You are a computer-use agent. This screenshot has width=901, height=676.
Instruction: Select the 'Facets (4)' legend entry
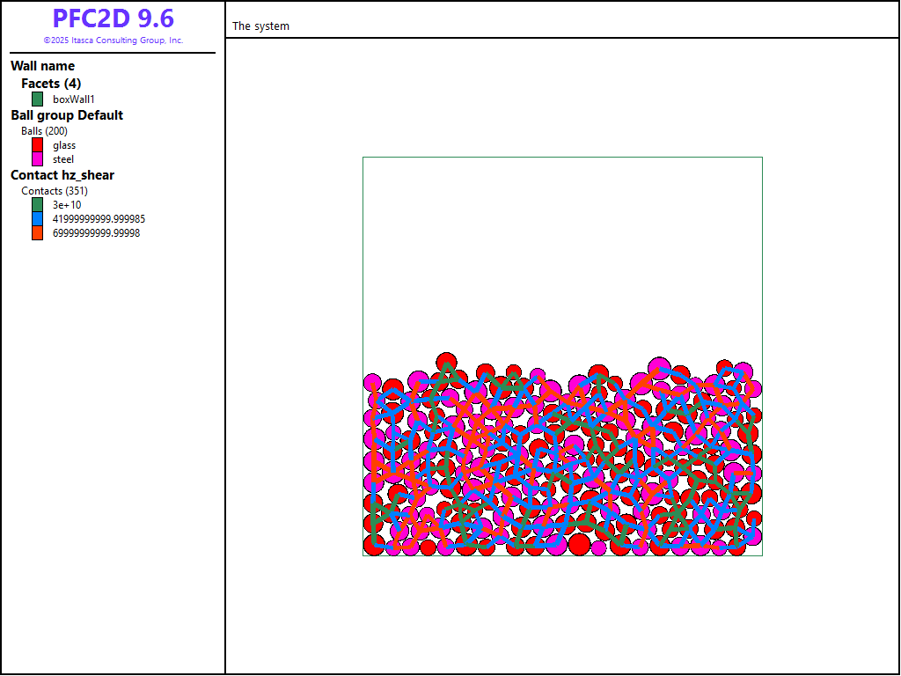pyautogui.click(x=51, y=84)
